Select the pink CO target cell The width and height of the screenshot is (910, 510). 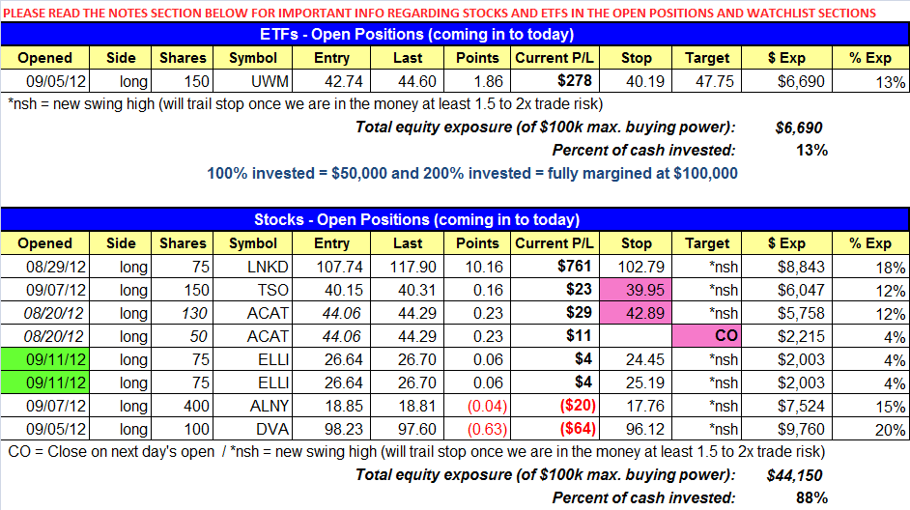point(706,336)
